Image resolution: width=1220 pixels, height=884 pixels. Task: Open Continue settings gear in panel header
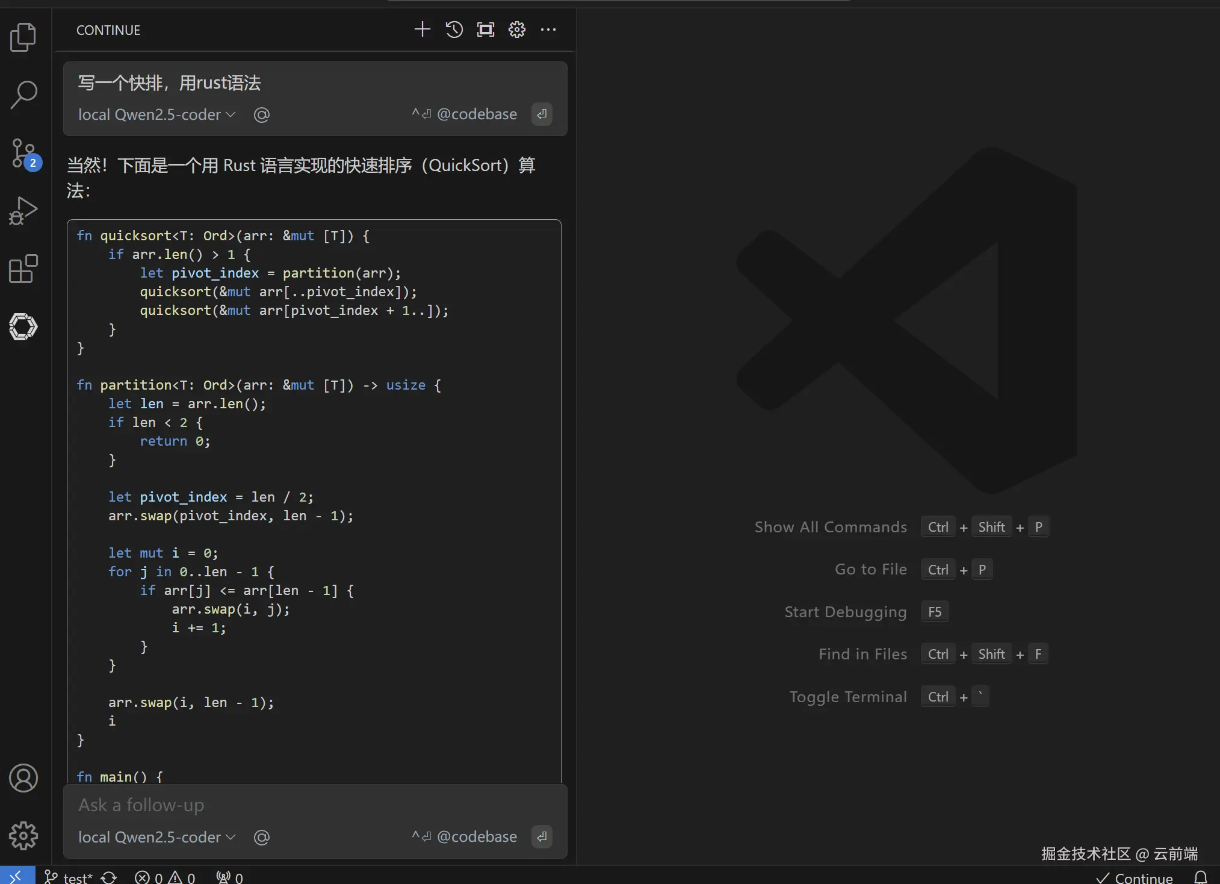click(x=516, y=30)
